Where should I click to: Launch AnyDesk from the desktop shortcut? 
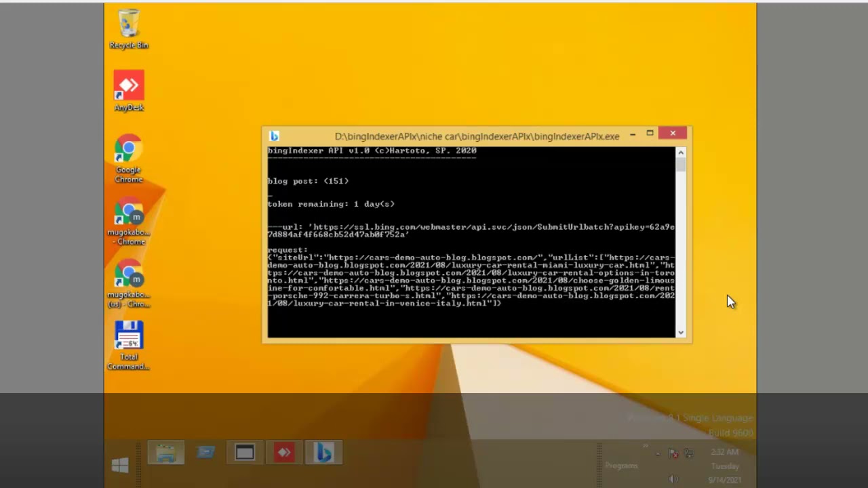click(129, 91)
